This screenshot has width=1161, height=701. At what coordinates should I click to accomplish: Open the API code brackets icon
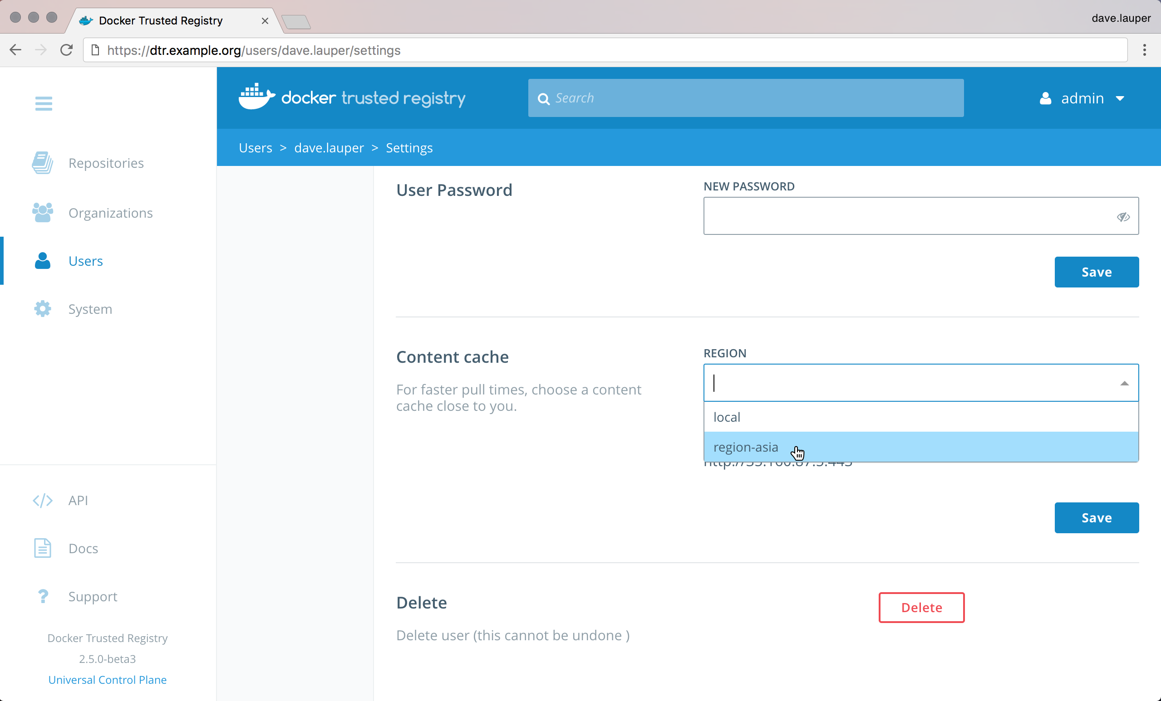(42, 500)
